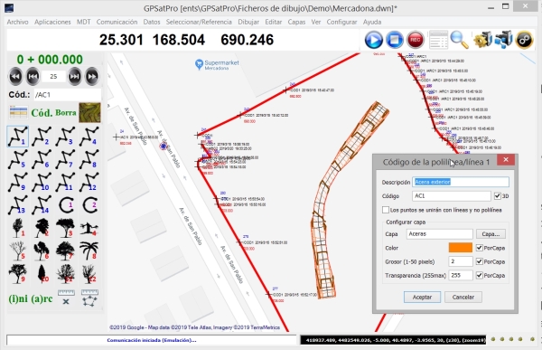Jump back with the rewind station button
The width and height of the screenshot is (542, 350).
click(15, 77)
